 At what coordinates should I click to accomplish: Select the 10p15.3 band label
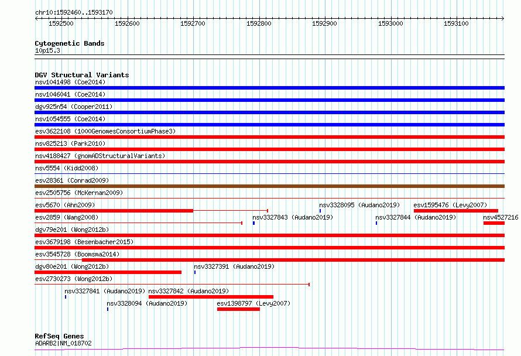(x=47, y=50)
